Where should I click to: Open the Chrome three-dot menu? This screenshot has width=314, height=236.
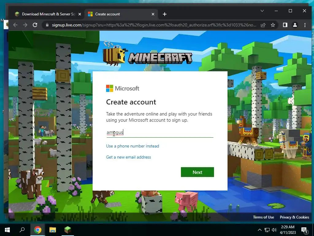click(x=305, y=25)
